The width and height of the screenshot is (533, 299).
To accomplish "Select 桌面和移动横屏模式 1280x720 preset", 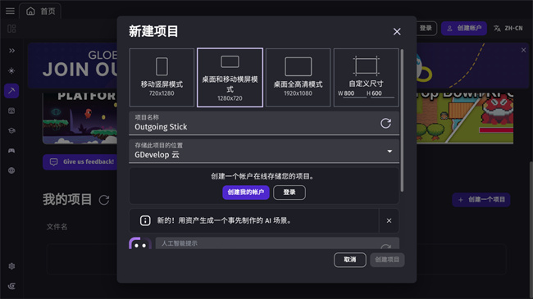I will click(x=230, y=78).
